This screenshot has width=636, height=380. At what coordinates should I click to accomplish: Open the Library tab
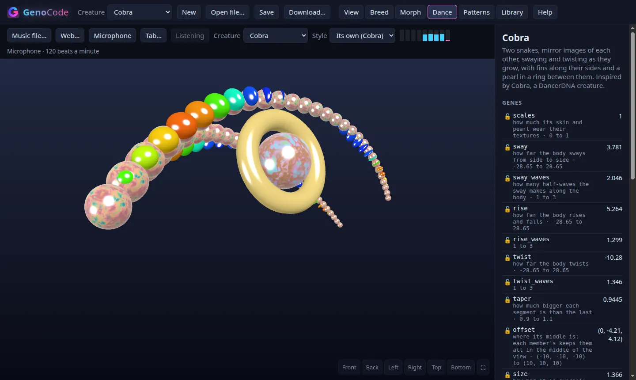pyautogui.click(x=512, y=12)
